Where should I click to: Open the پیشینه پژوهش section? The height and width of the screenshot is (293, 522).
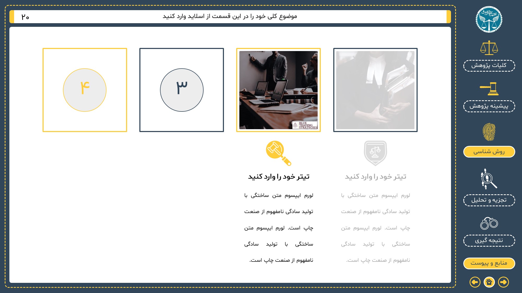pyautogui.click(x=489, y=106)
